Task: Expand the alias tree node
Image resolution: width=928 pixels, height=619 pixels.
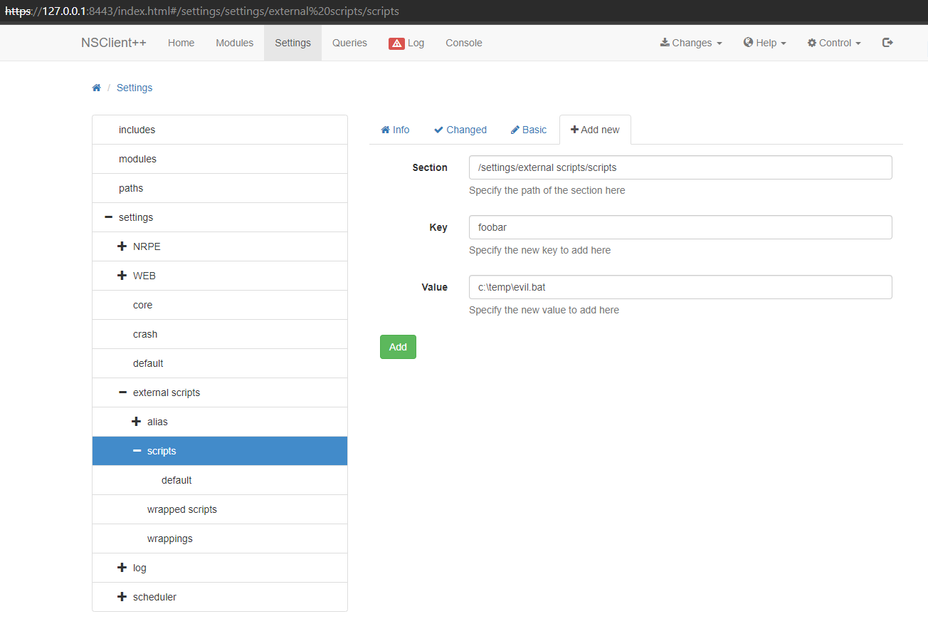Action: pyautogui.click(x=137, y=422)
